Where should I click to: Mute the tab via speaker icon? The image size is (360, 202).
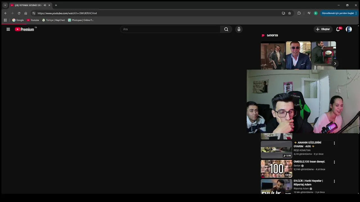(45, 5)
